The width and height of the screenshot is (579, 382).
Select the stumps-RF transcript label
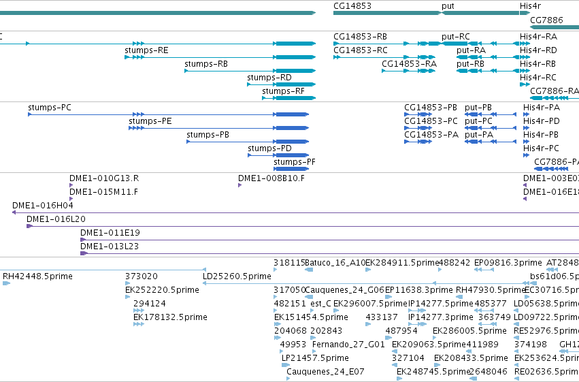283,91
